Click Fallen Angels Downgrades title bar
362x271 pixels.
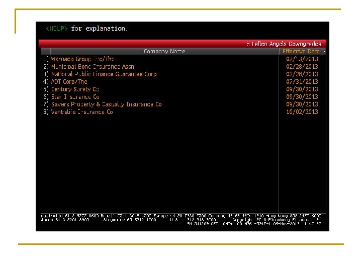click(183, 44)
